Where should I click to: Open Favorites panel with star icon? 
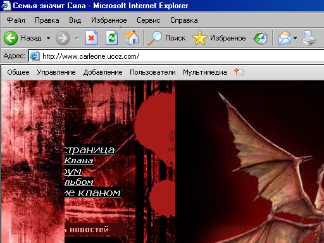(x=200, y=38)
